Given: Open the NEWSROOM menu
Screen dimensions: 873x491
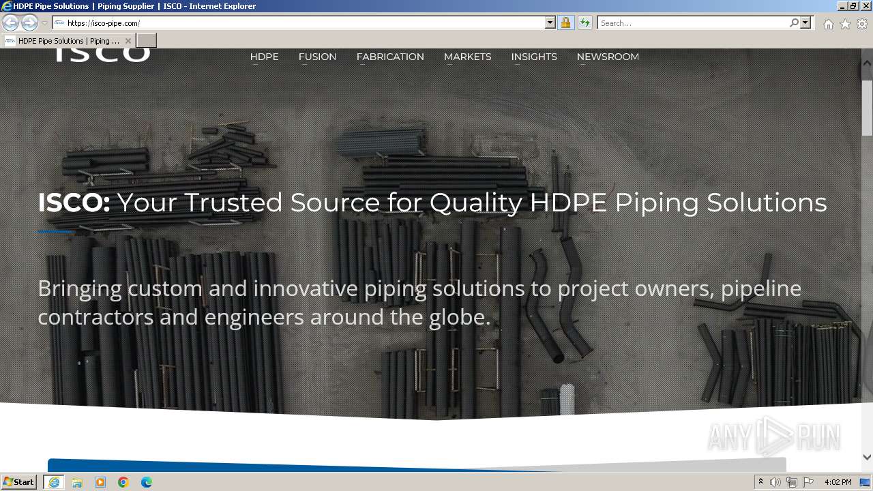Looking at the screenshot, I should pos(608,57).
